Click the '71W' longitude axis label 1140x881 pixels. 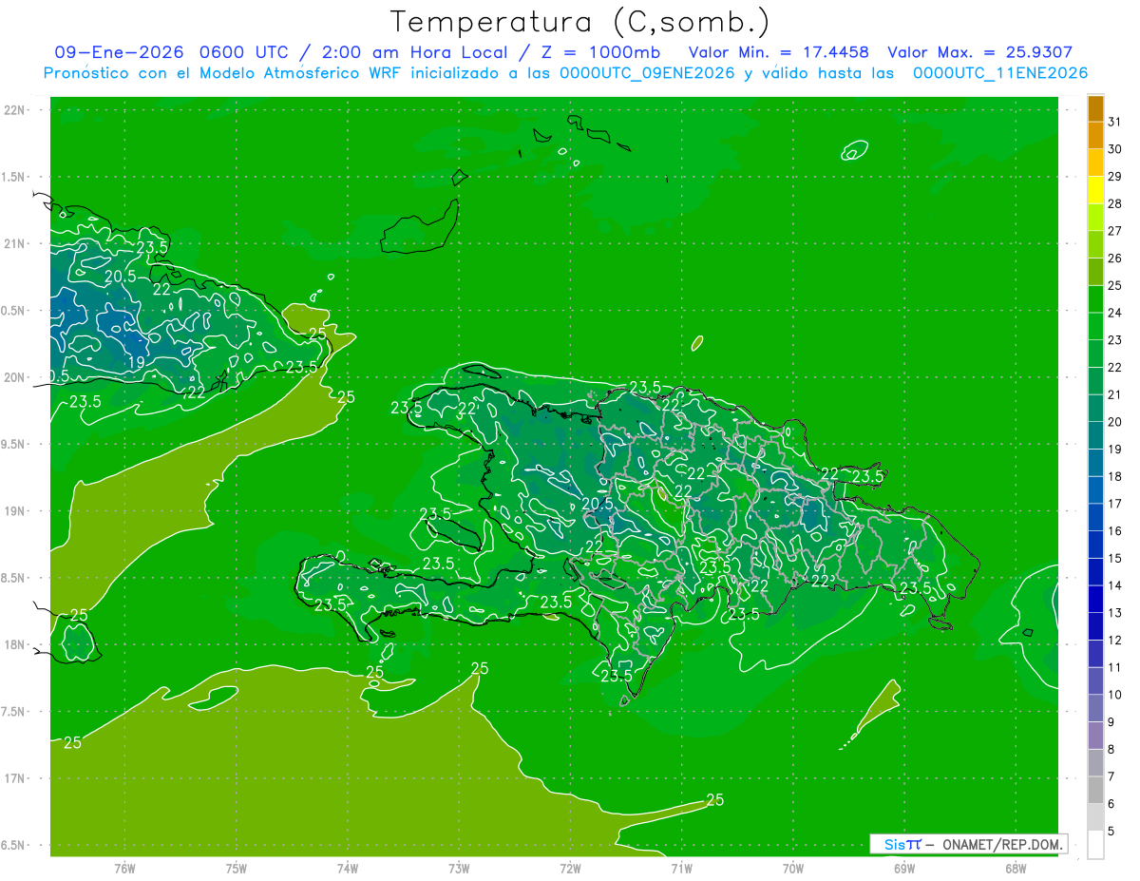pyautogui.click(x=681, y=869)
